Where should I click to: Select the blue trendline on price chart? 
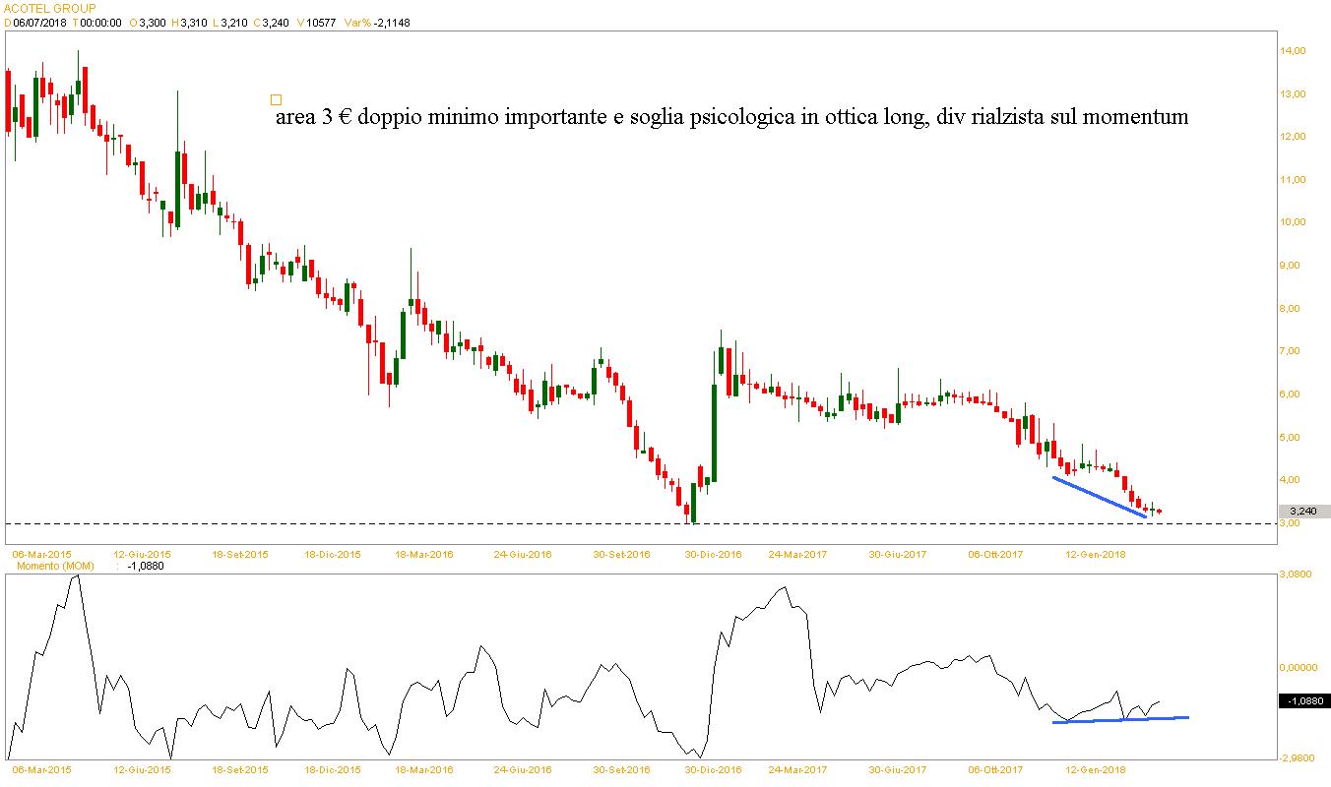1099,497
